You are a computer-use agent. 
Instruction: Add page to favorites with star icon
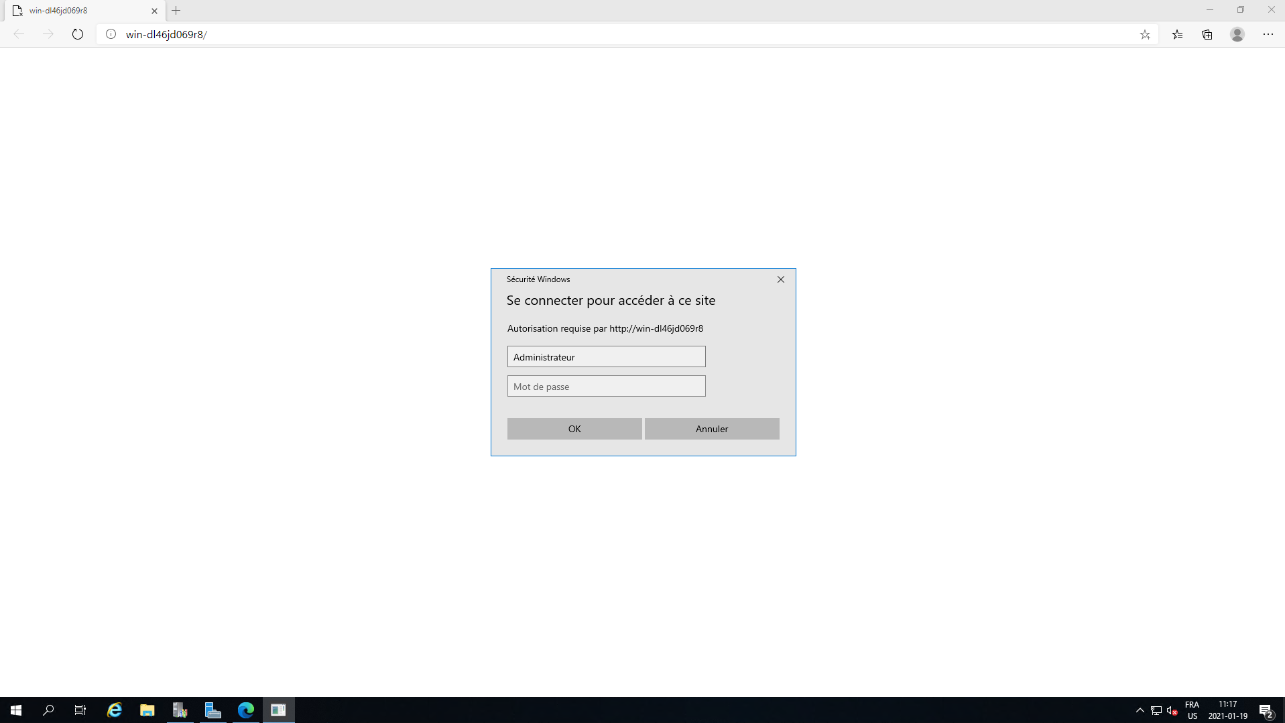click(1145, 34)
